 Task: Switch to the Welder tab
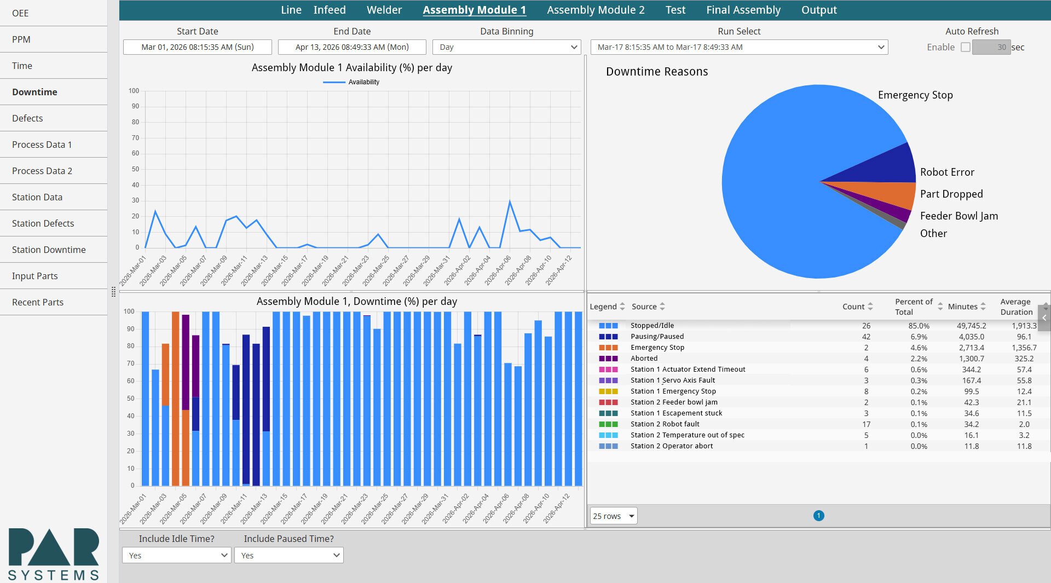tap(384, 10)
